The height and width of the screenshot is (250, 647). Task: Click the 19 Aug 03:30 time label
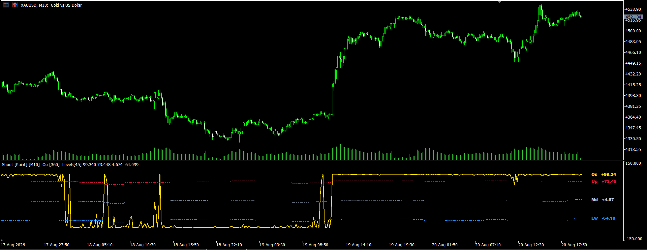pyautogui.click(x=272, y=245)
